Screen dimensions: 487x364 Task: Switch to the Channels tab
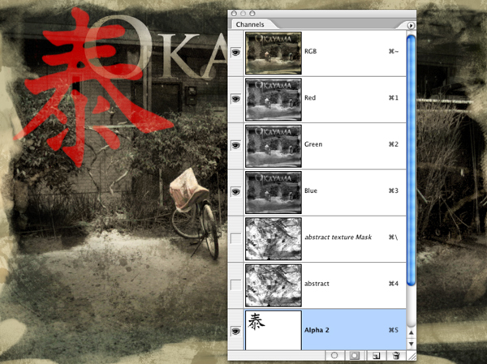(251, 25)
